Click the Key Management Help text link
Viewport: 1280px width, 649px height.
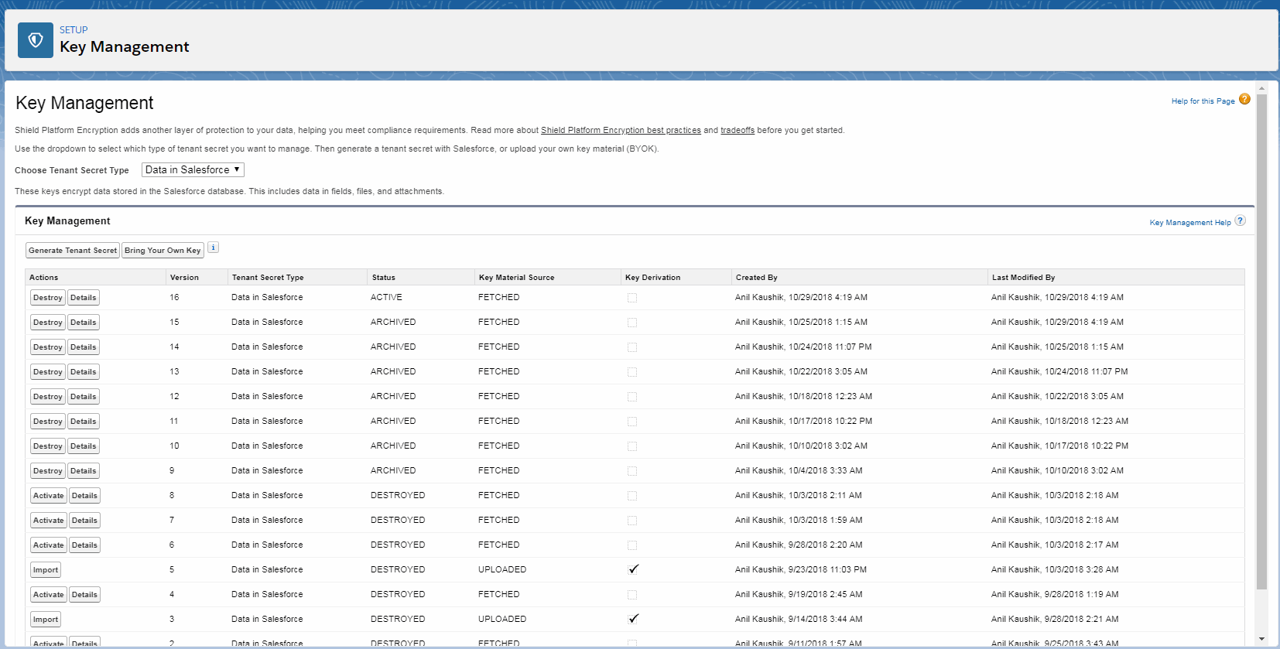1189,223
